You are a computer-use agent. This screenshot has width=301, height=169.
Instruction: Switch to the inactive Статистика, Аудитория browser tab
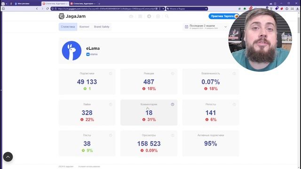[x=83, y=4]
